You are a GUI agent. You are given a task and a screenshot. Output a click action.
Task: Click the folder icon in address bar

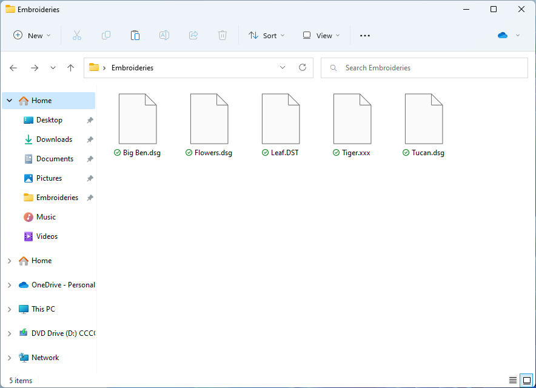[94, 67]
